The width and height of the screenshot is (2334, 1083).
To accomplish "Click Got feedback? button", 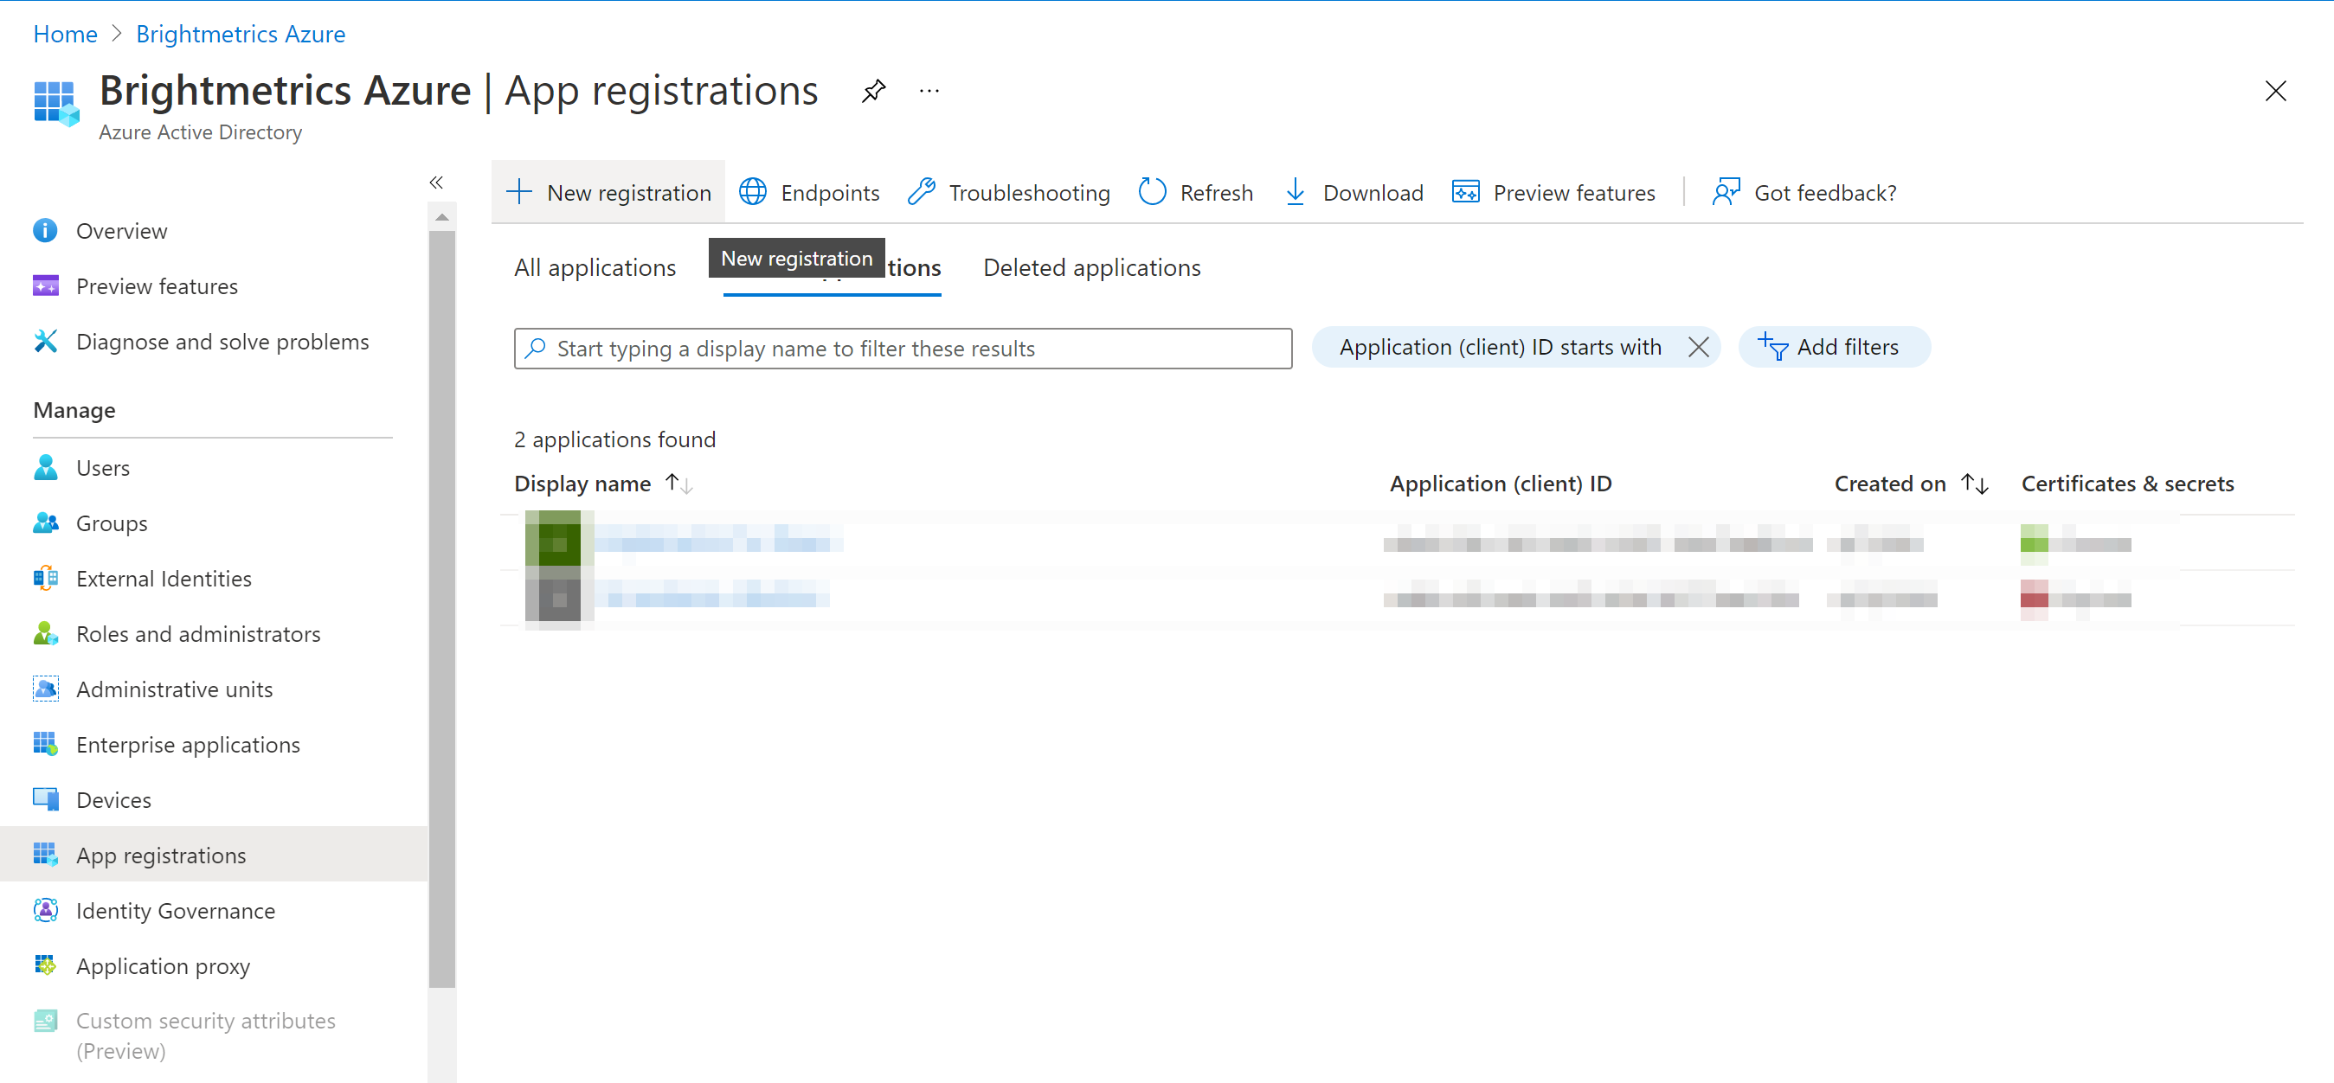I will (1804, 192).
